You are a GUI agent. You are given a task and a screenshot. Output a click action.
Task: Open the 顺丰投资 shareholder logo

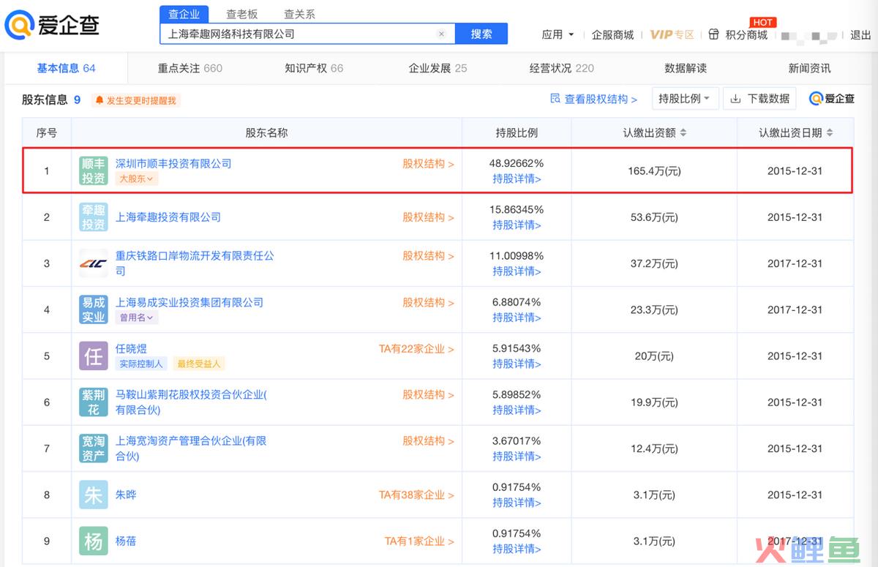pyautogui.click(x=94, y=171)
